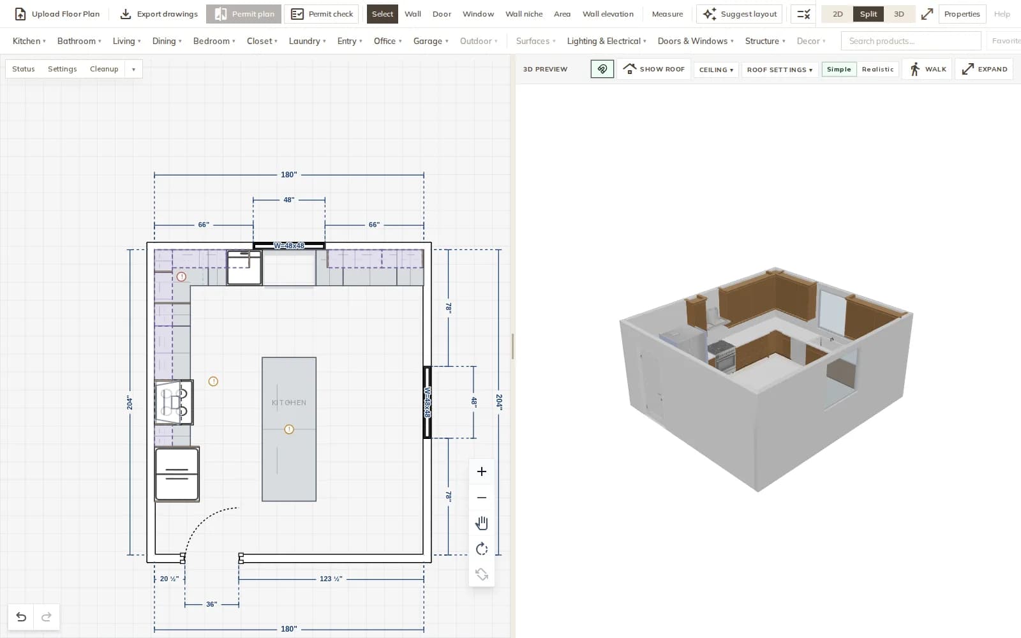Click the Undo arrow
1021x638 pixels.
(x=21, y=617)
